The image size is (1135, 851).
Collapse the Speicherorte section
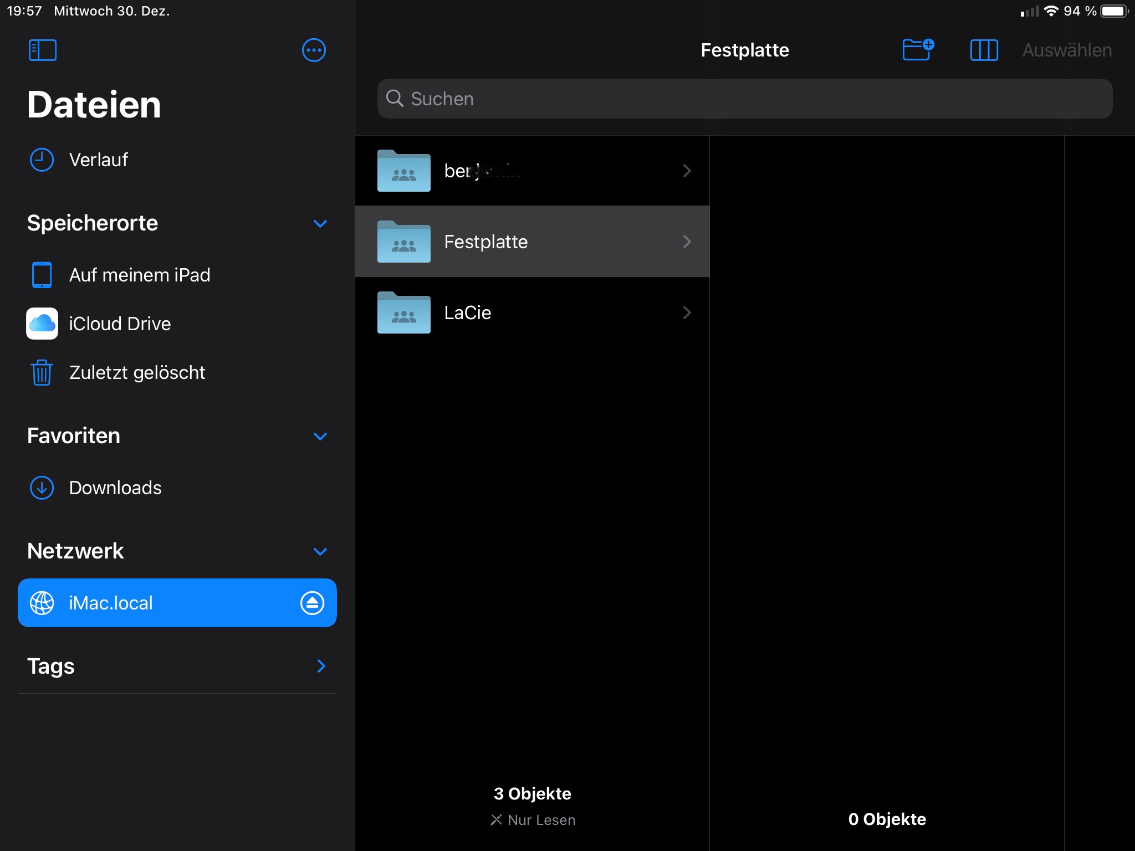[320, 223]
